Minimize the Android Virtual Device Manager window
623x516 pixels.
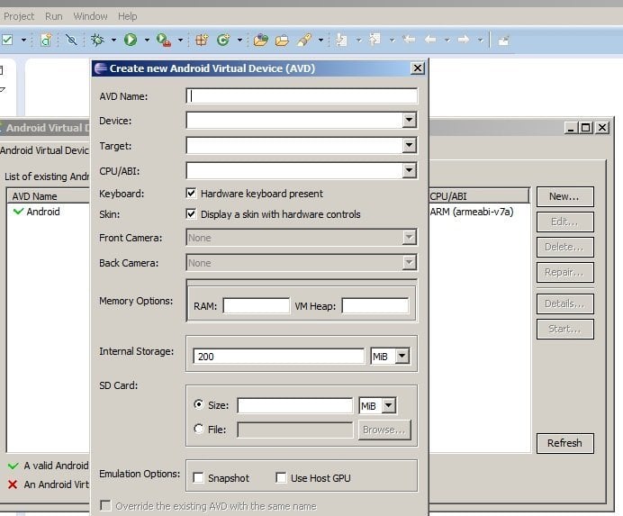(571, 128)
